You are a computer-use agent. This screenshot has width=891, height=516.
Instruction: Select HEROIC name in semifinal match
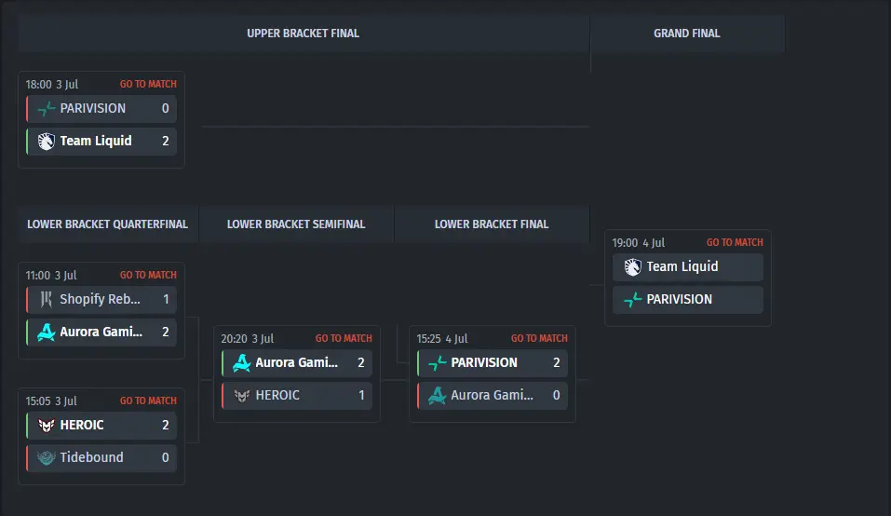277,395
